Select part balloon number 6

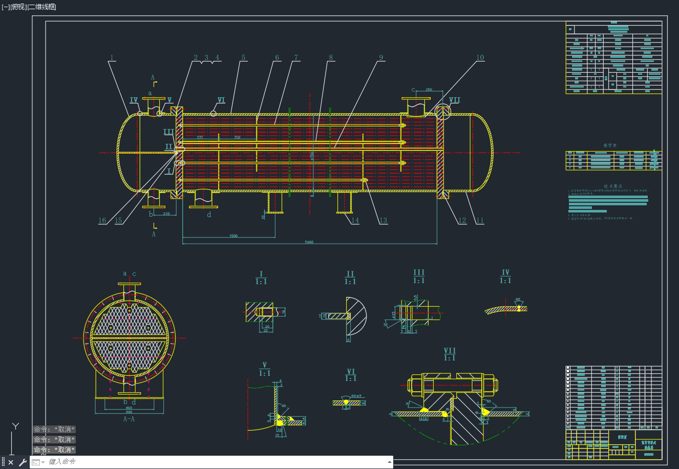click(x=277, y=57)
